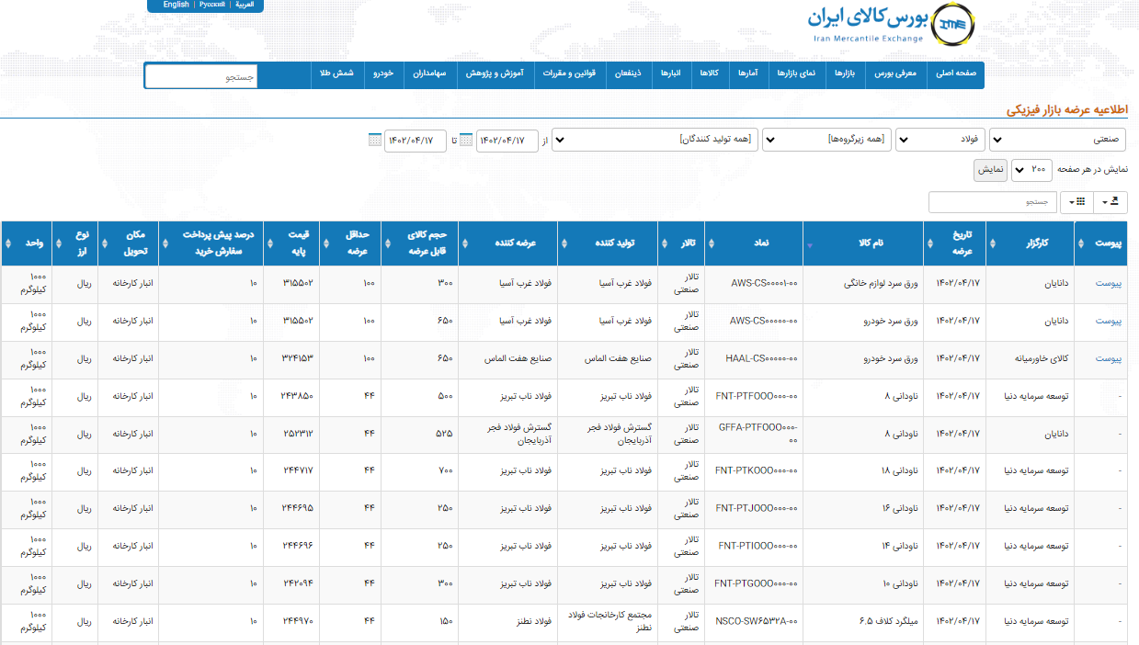Focus the navigation bar جستجو search field

click(x=201, y=77)
